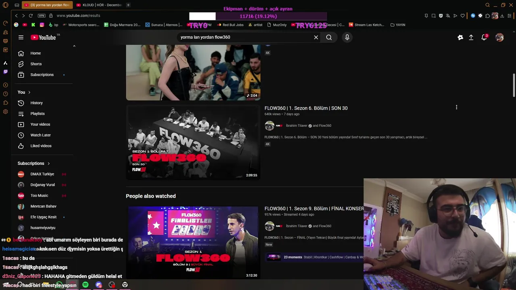The height and width of the screenshot is (290, 516).
Task: Open Subscriptions in the sidebar
Action: pos(42,75)
